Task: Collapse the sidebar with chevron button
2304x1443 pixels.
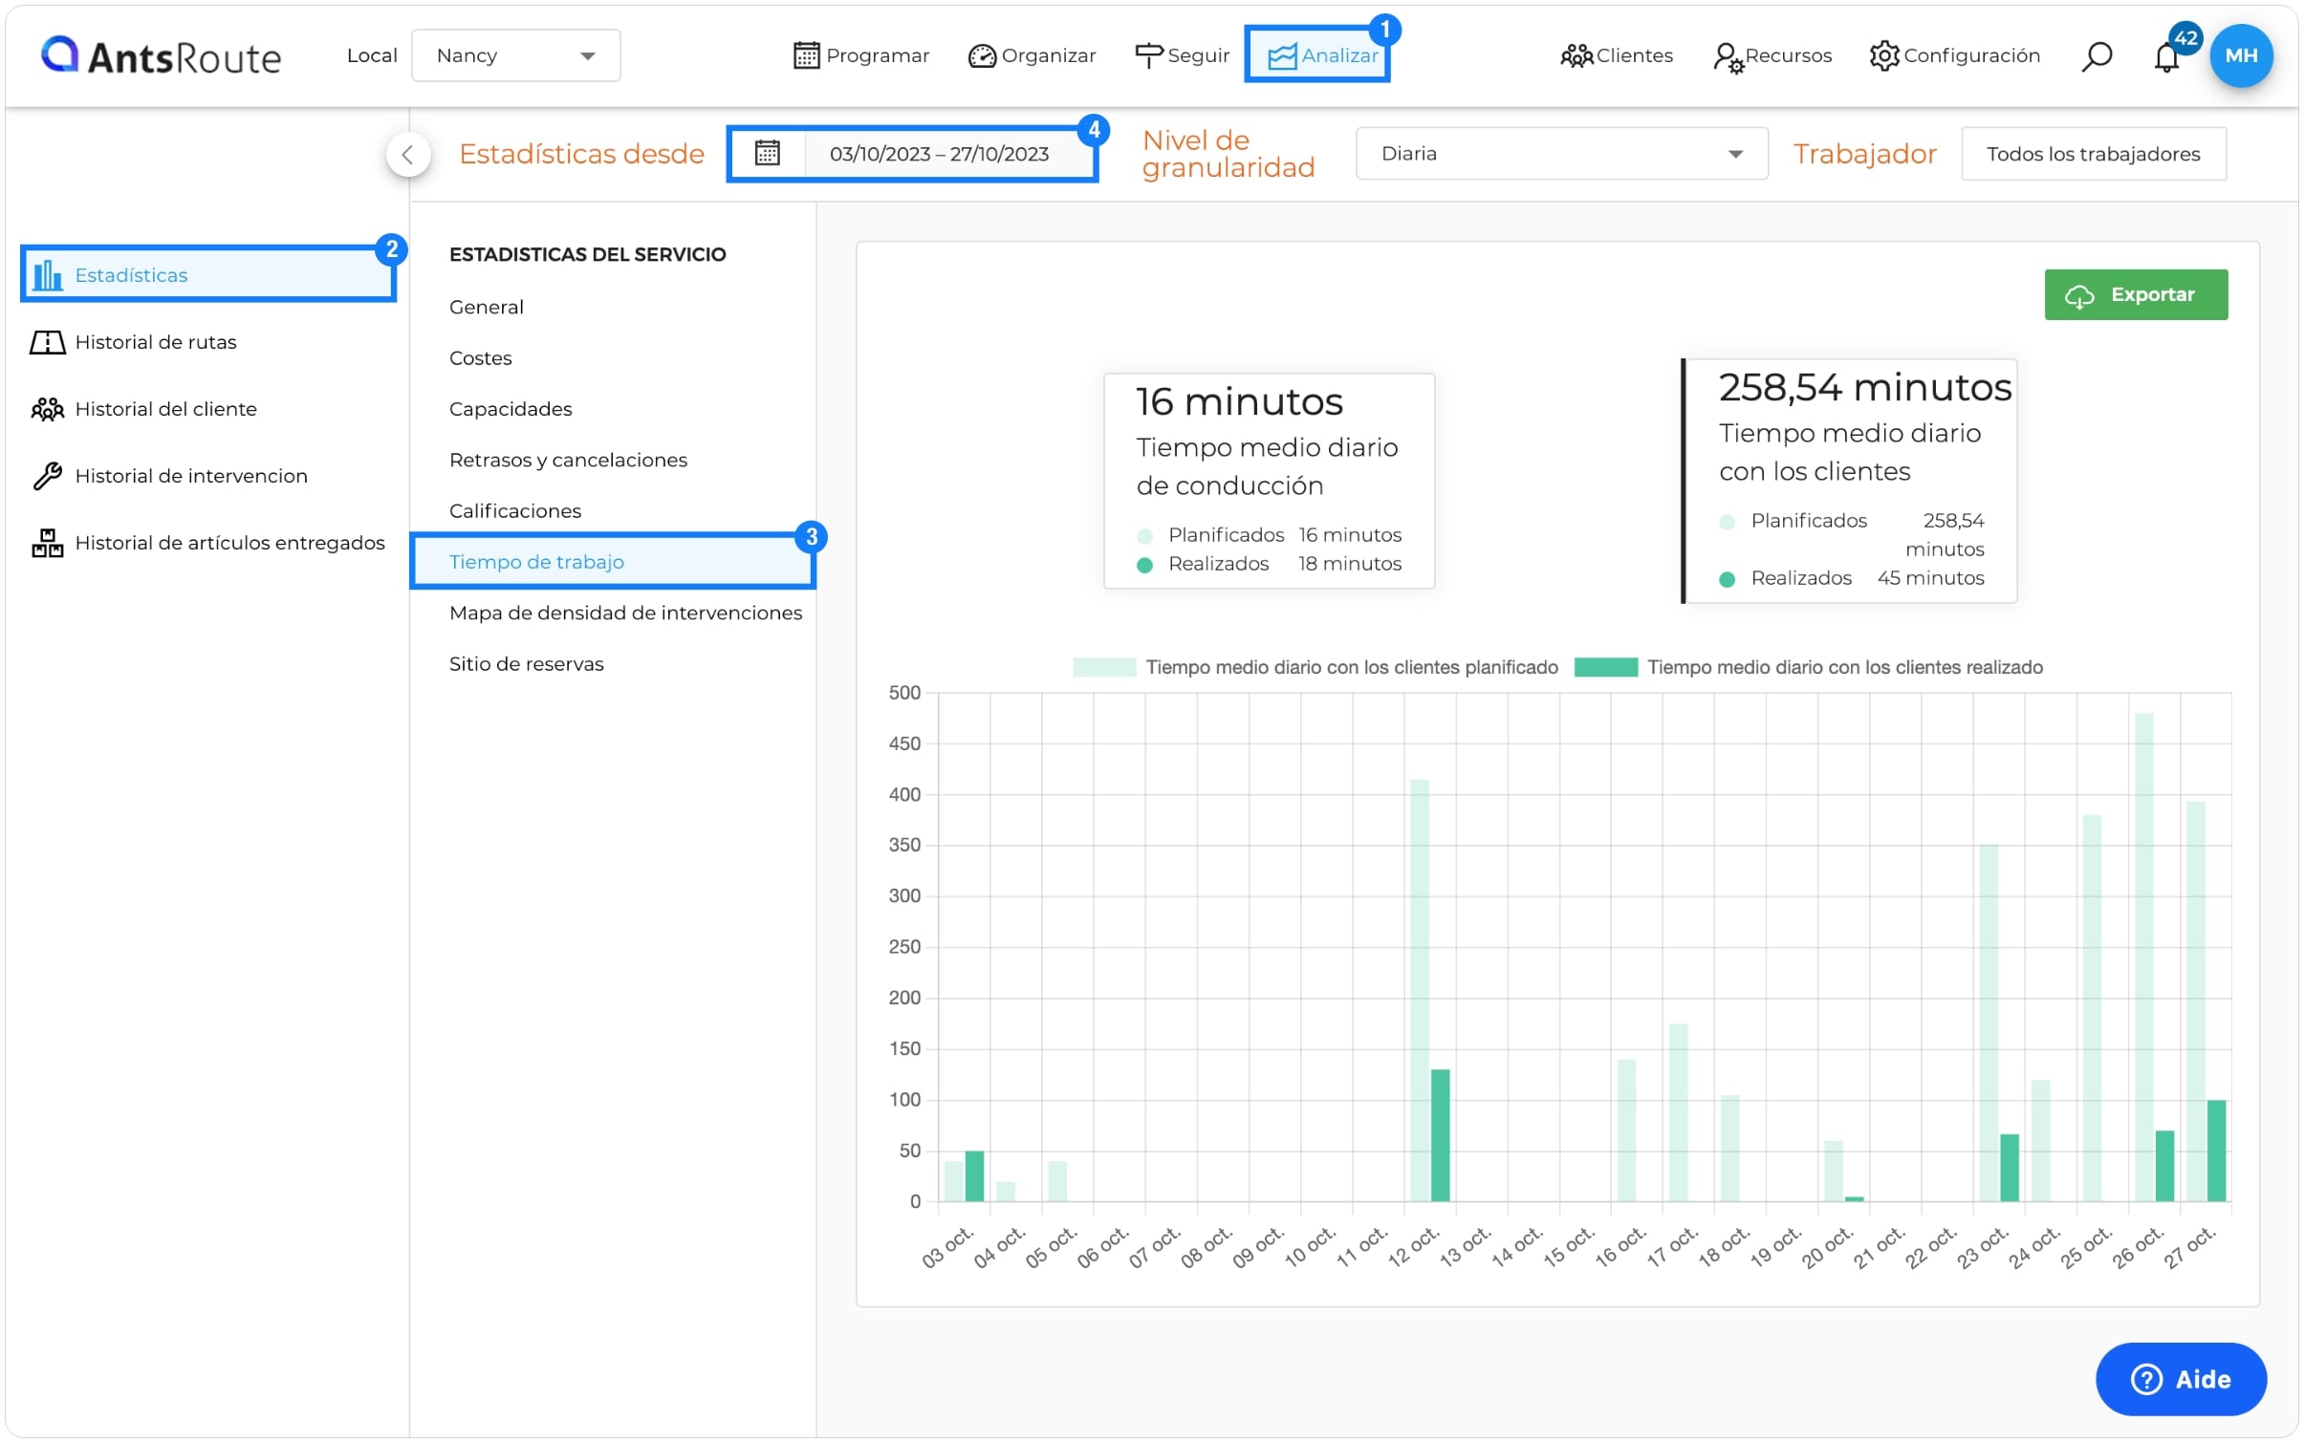Action: click(x=407, y=155)
